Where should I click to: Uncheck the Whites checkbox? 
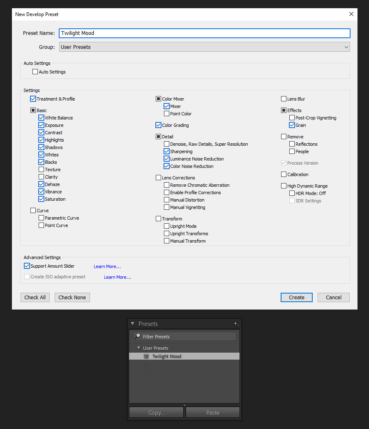(42, 155)
